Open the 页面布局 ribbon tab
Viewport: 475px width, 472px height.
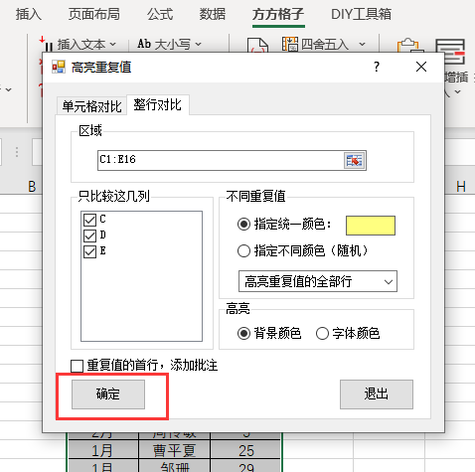pyautogui.click(x=94, y=14)
